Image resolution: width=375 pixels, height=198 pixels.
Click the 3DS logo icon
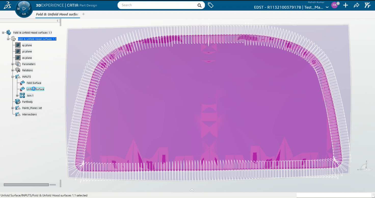pos(7,5)
